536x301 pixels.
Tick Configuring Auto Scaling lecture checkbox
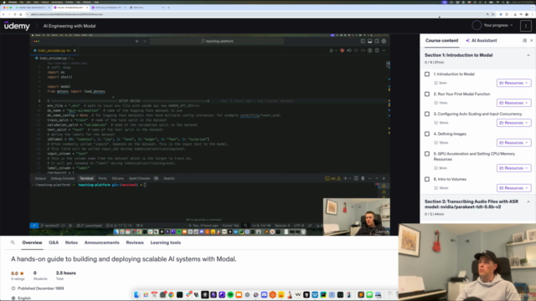pyautogui.click(x=427, y=114)
